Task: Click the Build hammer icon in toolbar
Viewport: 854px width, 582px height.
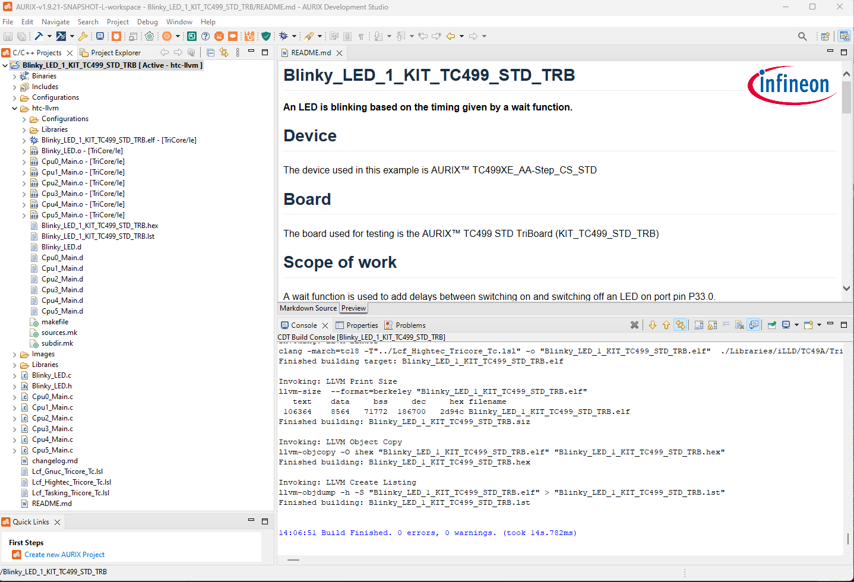Action: (39, 36)
